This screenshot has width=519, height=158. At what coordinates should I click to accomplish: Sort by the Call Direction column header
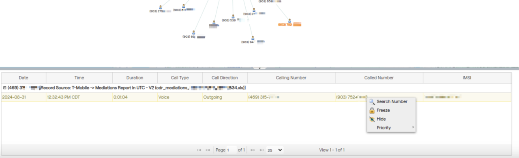coord(225,78)
